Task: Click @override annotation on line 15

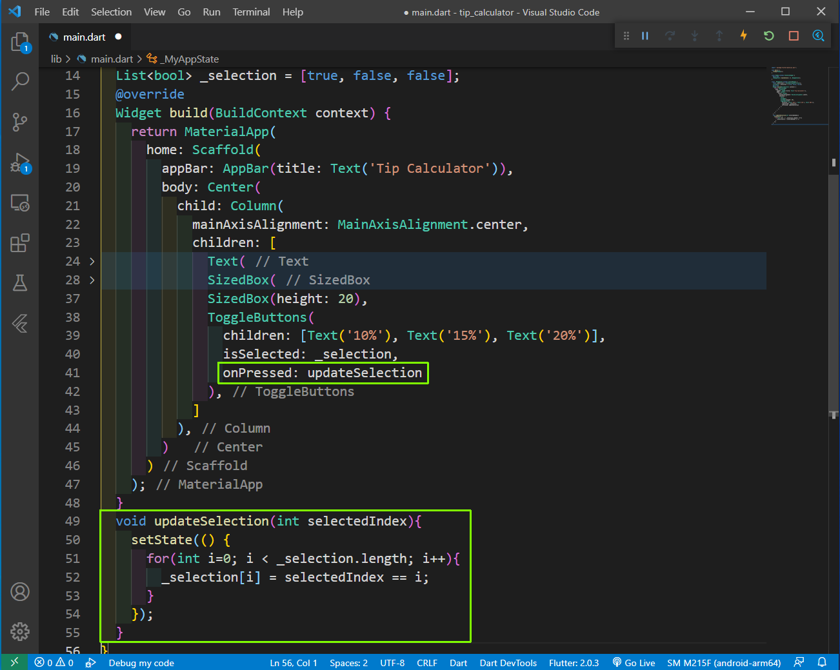Action: [x=150, y=94]
